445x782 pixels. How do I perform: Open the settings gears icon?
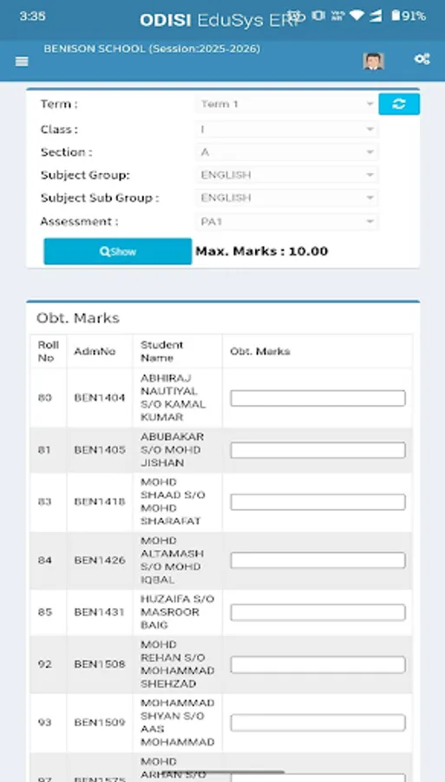click(422, 59)
